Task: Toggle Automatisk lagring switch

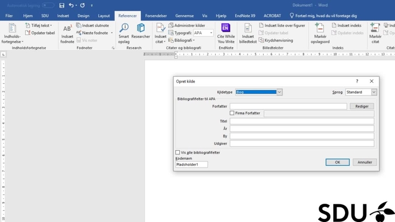Action: tap(48, 6)
